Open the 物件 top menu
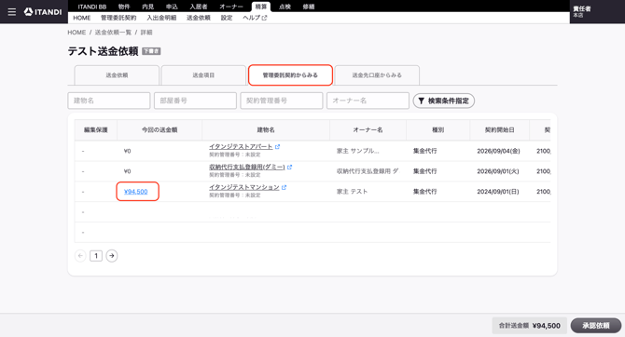Screen dimensions: 625x337 pyautogui.click(x=124, y=7)
